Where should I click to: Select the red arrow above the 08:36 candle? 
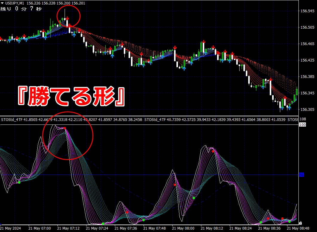coord(270,79)
